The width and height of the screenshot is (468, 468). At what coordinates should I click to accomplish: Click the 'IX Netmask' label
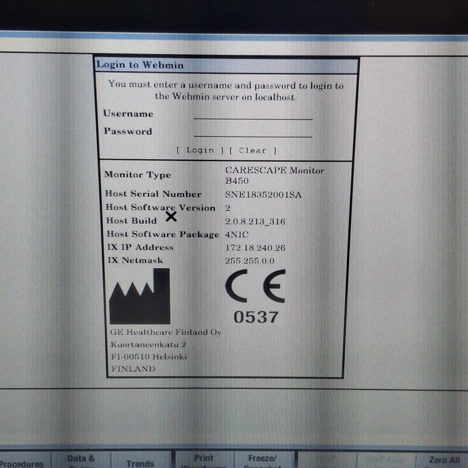[136, 260]
